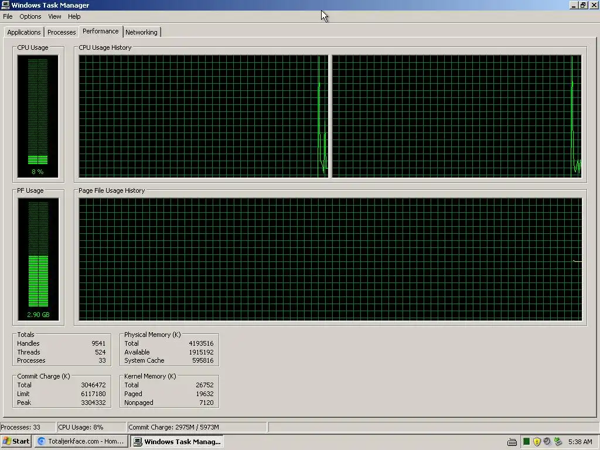600x450 pixels.
Task: Open the Options menu
Action: pos(30,16)
